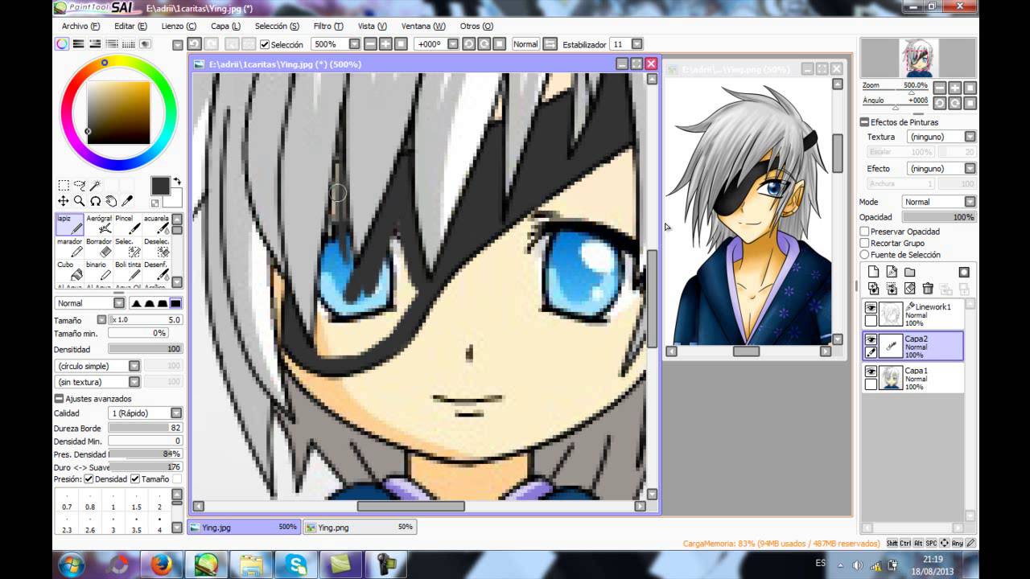Screen dimensions: 1030x579
Task: Select the rectangular marquee selection tool
Action: point(64,185)
